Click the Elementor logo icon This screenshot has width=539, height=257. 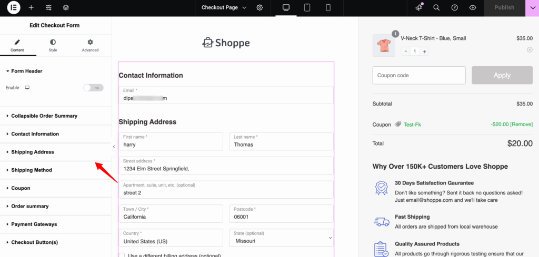[14, 8]
